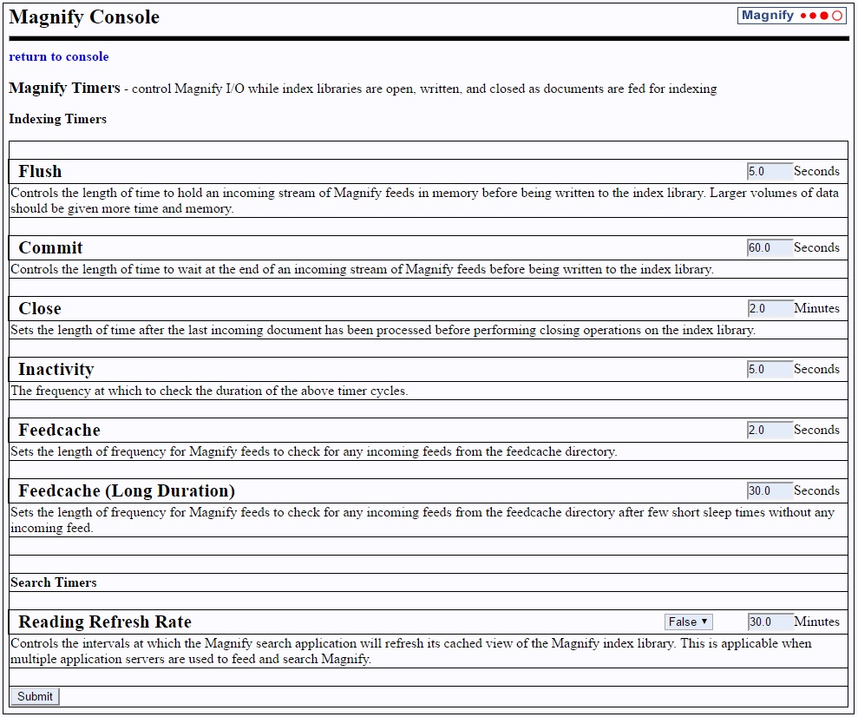Click the Flush seconds input field
This screenshot has height=717, width=858.
tap(770, 171)
